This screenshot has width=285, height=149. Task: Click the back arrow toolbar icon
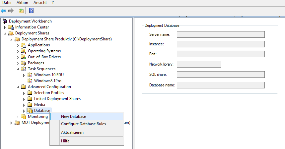(x=4, y=11)
